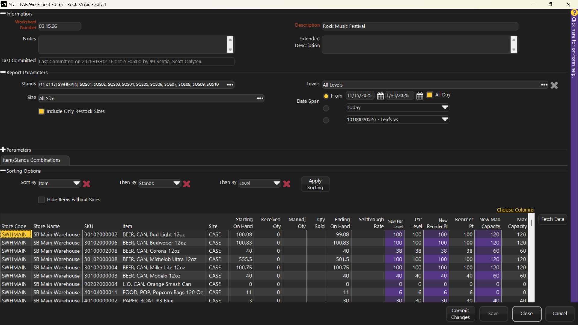Click the Choose Columns link
The width and height of the screenshot is (578, 325).
(x=515, y=210)
